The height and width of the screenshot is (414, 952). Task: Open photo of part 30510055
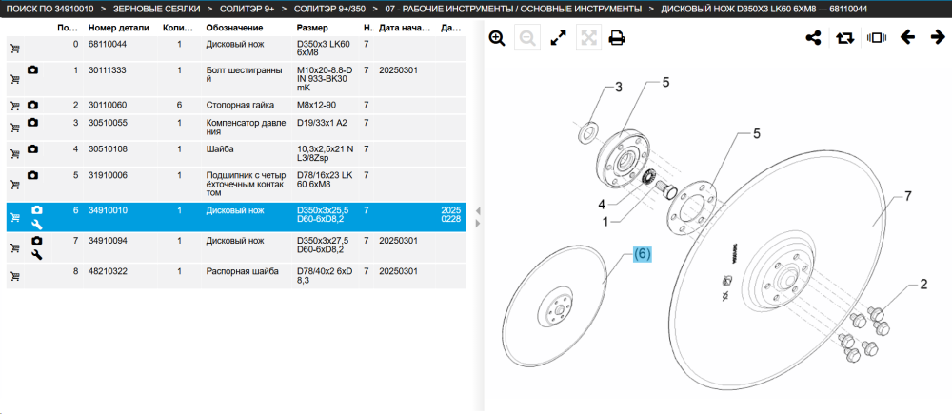coord(32,122)
